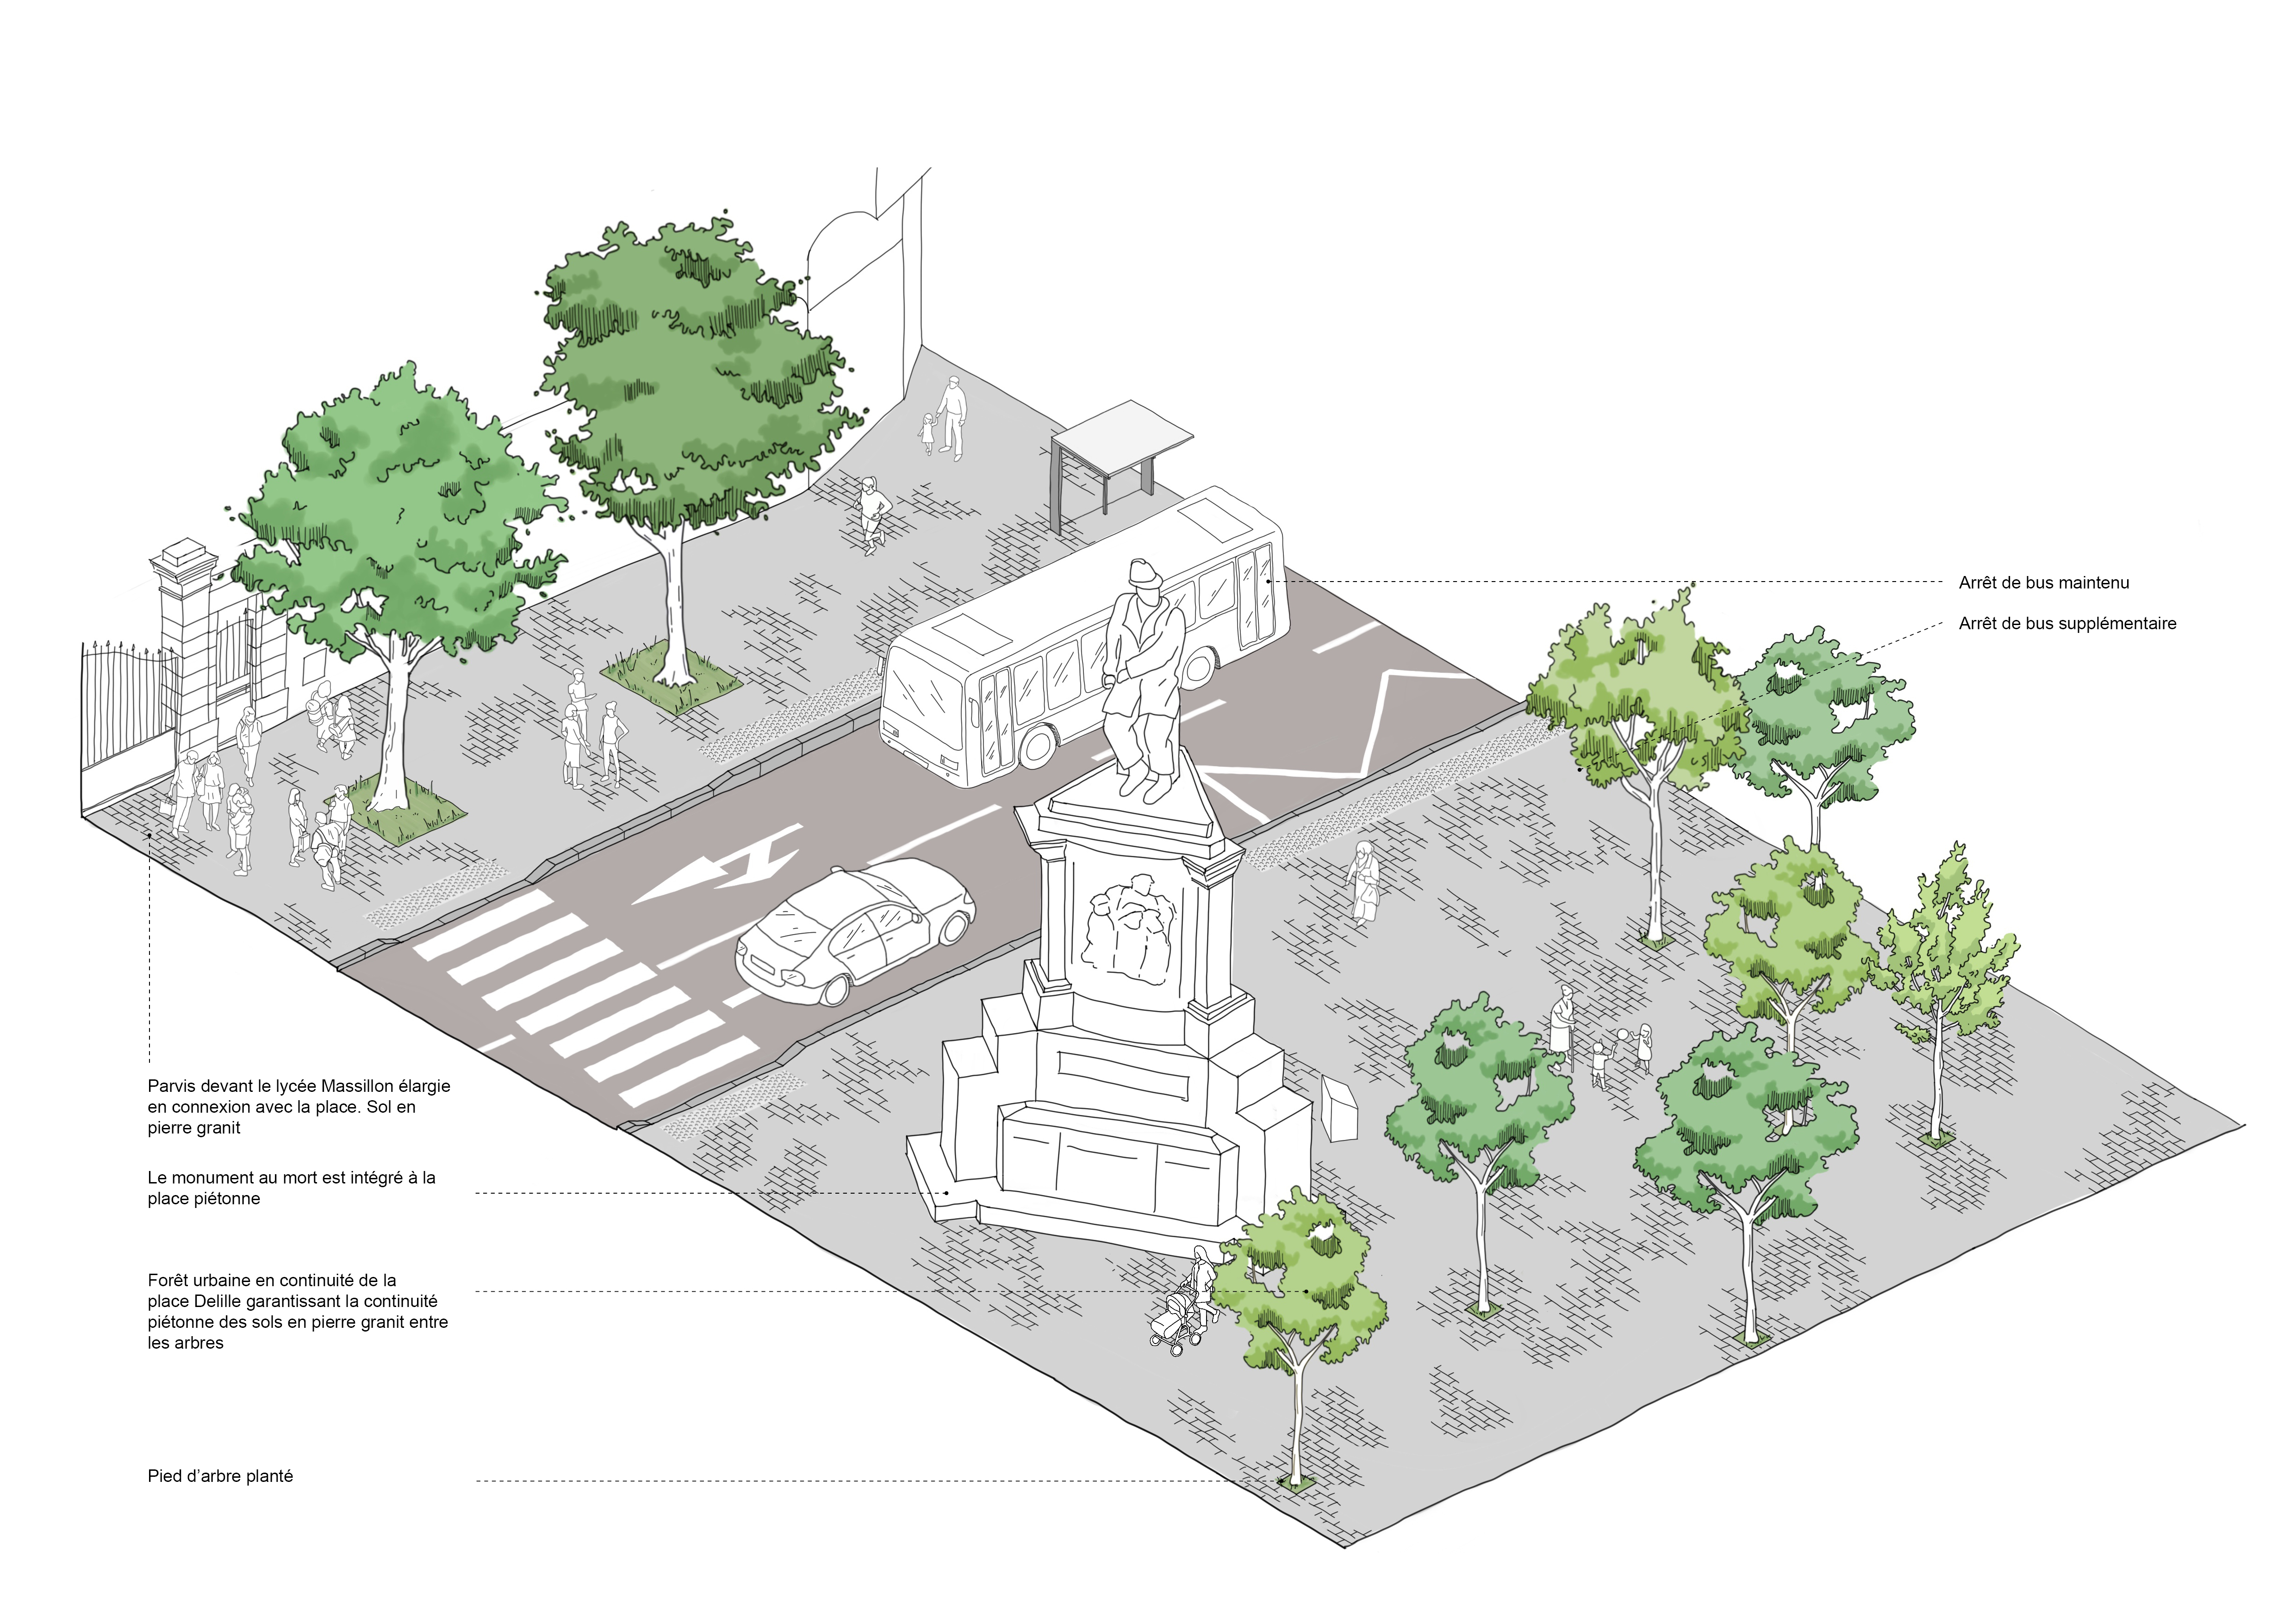Click the elderly person with a cane
The image size is (2296, 1623).
coord(1562,1028)
